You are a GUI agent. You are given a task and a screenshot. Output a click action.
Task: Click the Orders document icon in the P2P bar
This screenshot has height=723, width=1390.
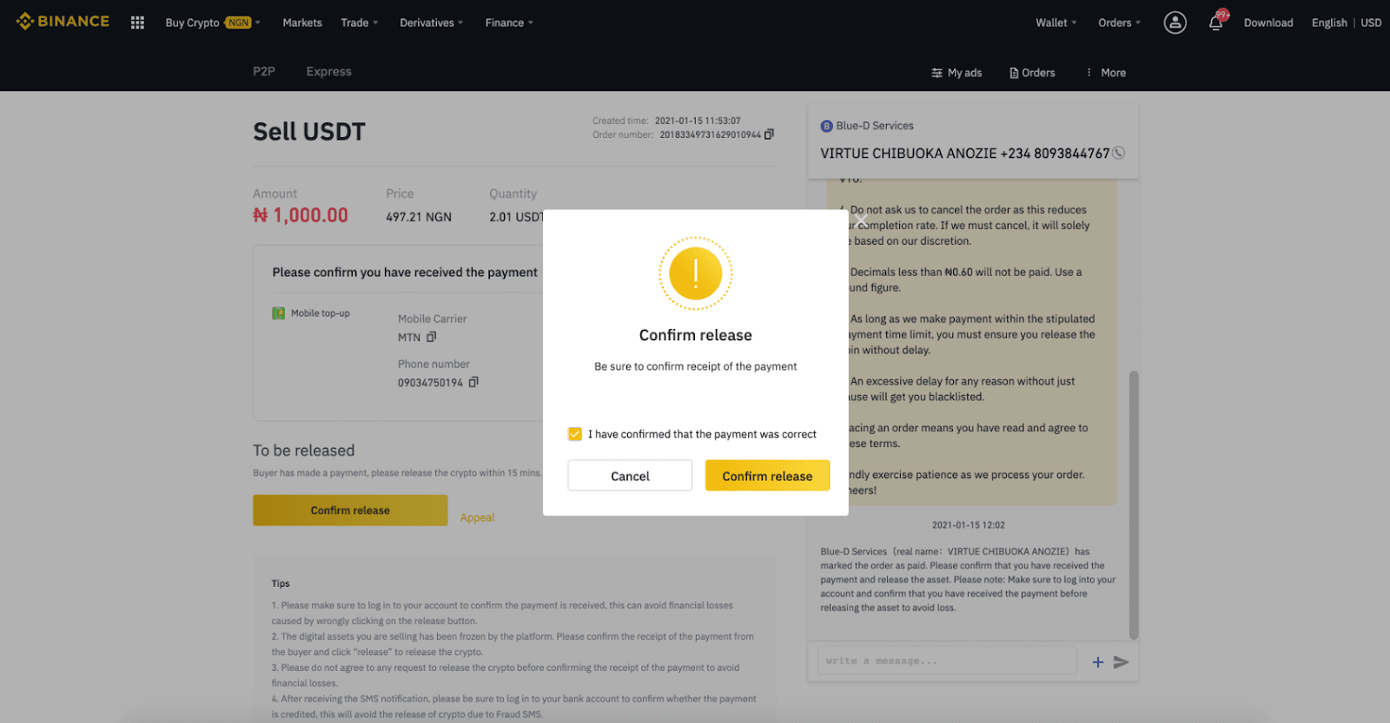(1014, 73)
